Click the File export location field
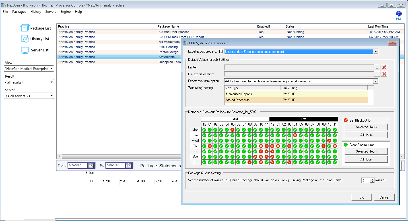Viewport: 408px width, 221px height. point(299,74)
